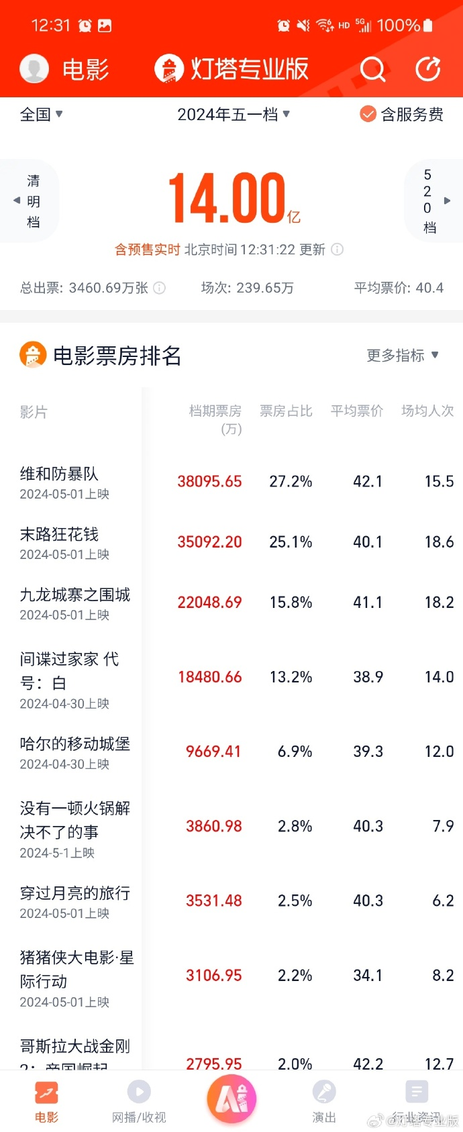Open the 行业资讯 tab
Screen dimensions: 463x1132
[416, 1101]
